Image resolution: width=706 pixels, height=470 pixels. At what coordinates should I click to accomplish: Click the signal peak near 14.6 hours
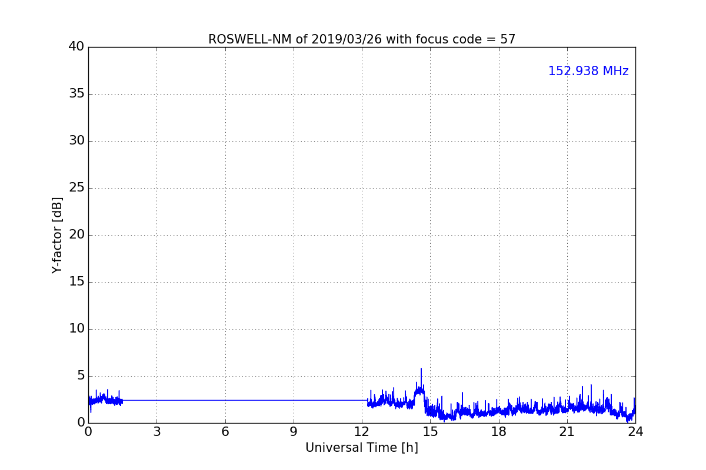421,369
